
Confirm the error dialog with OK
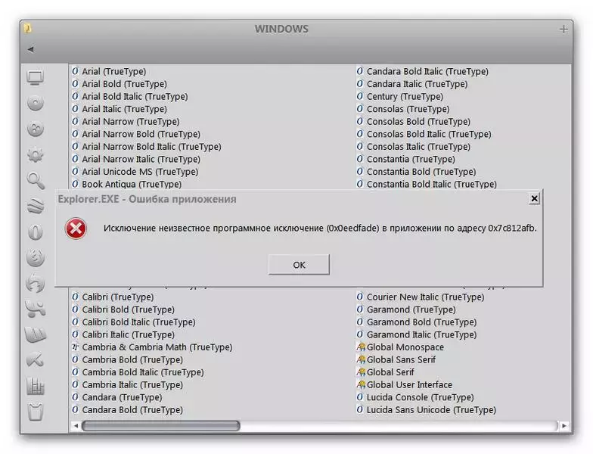[299, 265]
